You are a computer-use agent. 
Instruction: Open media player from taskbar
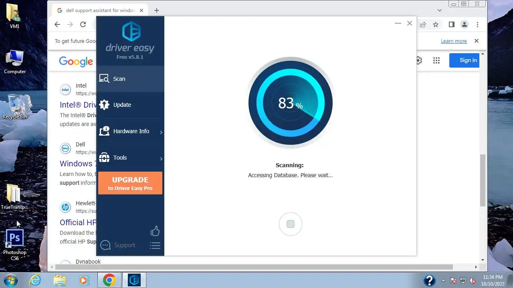tap(84, 280)
